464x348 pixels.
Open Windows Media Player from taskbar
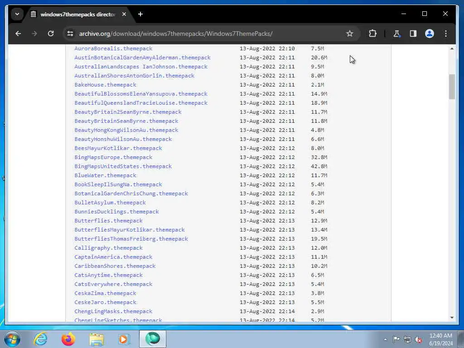(x=124, y=339)
